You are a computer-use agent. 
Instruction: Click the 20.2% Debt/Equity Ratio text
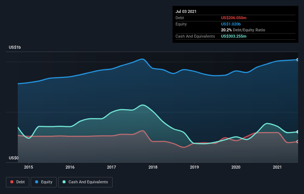(243, 30)
